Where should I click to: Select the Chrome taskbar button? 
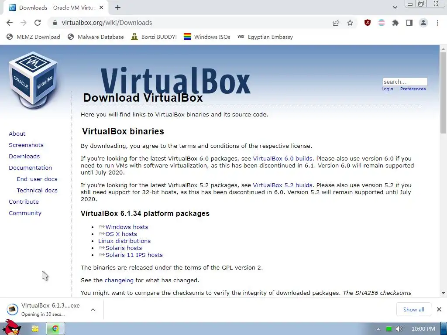(x=55, y=329)
